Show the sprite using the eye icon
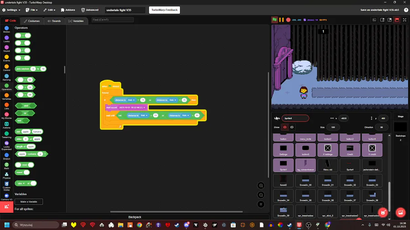The width and height of the screenshot is (410, 230). 285,127
